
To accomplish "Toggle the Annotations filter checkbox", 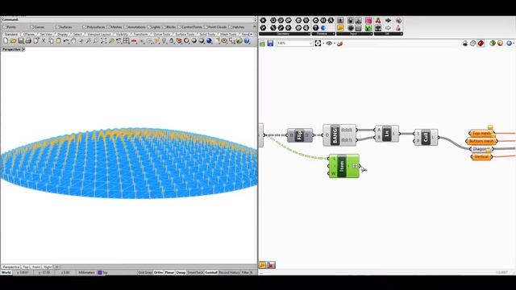I will click(x=125, y=27).
